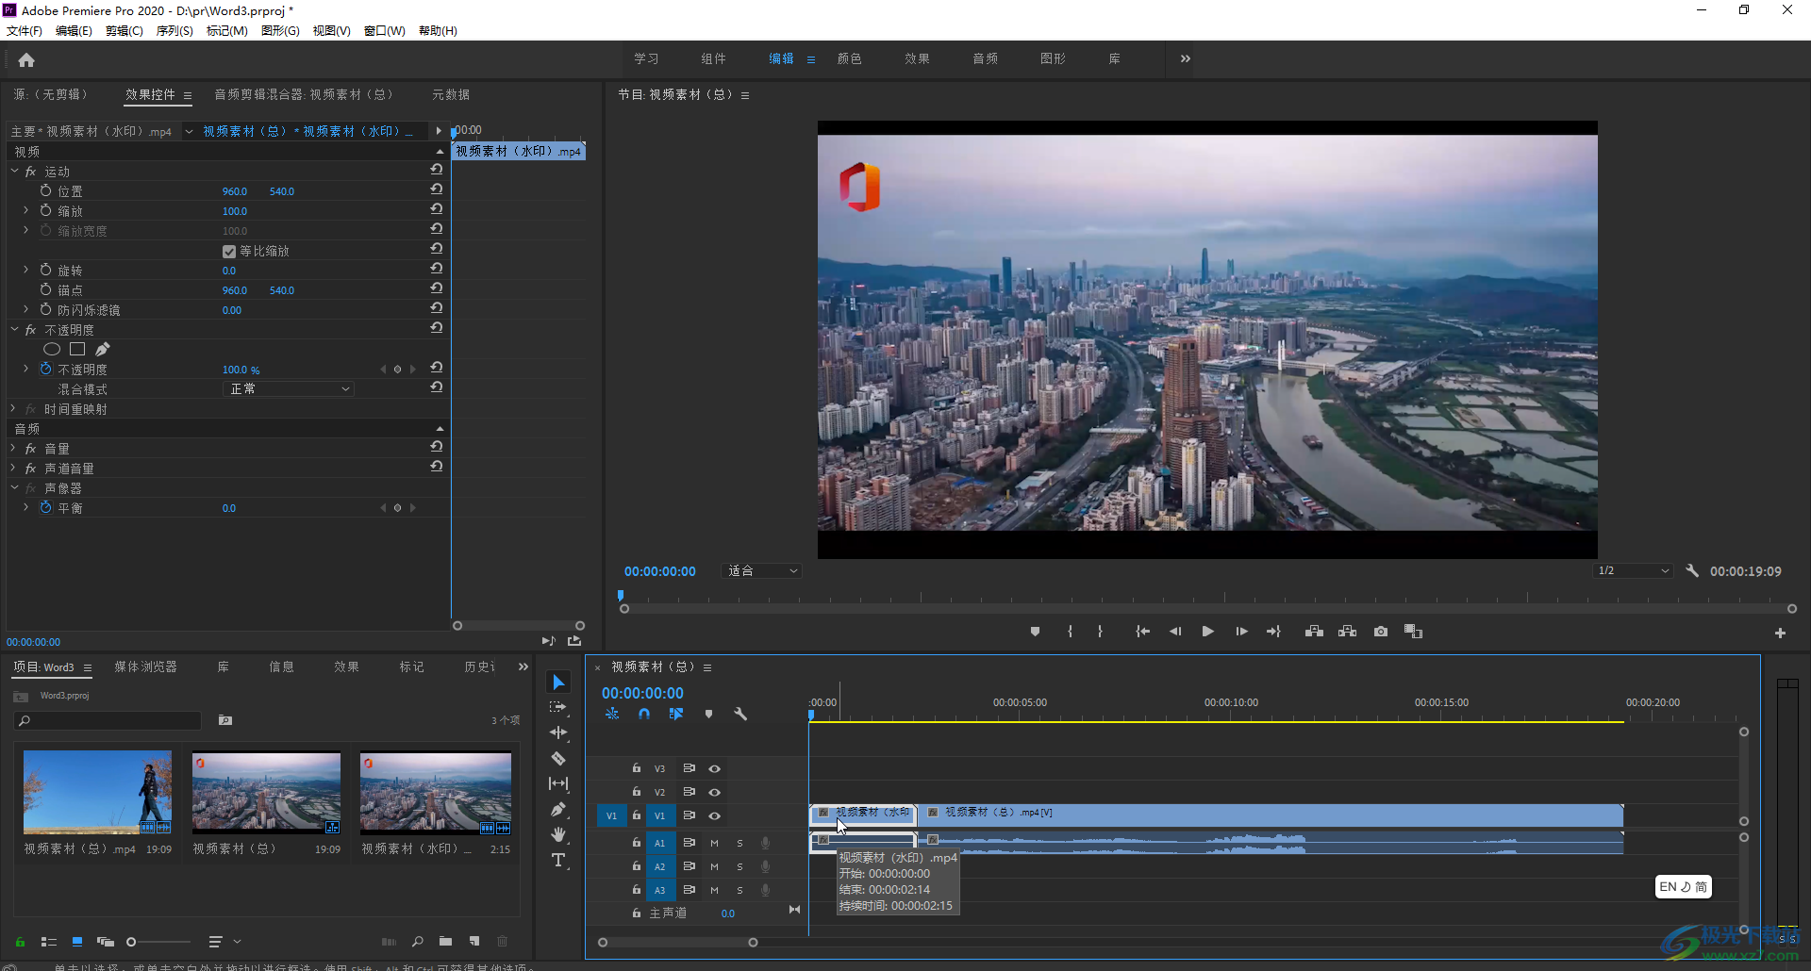The width and height of the screenshot is (1811, 971).
Task: Click Mark In button
Action: pyautogui.click(x=1070, y=632)
